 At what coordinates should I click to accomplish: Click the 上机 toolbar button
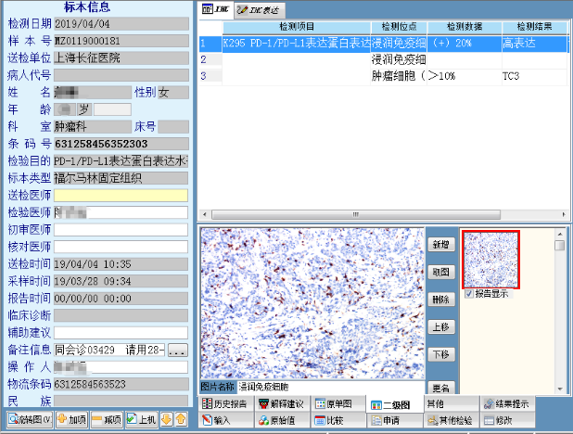coord(142,420)
